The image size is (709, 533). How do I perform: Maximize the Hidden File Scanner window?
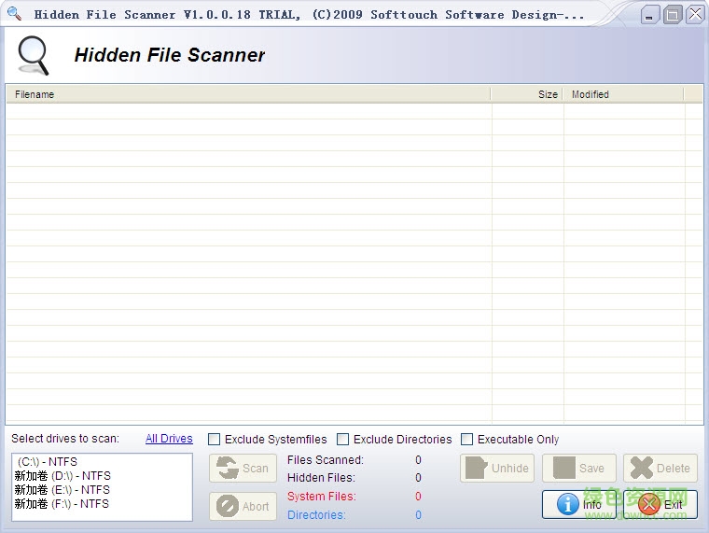(672, 15)
